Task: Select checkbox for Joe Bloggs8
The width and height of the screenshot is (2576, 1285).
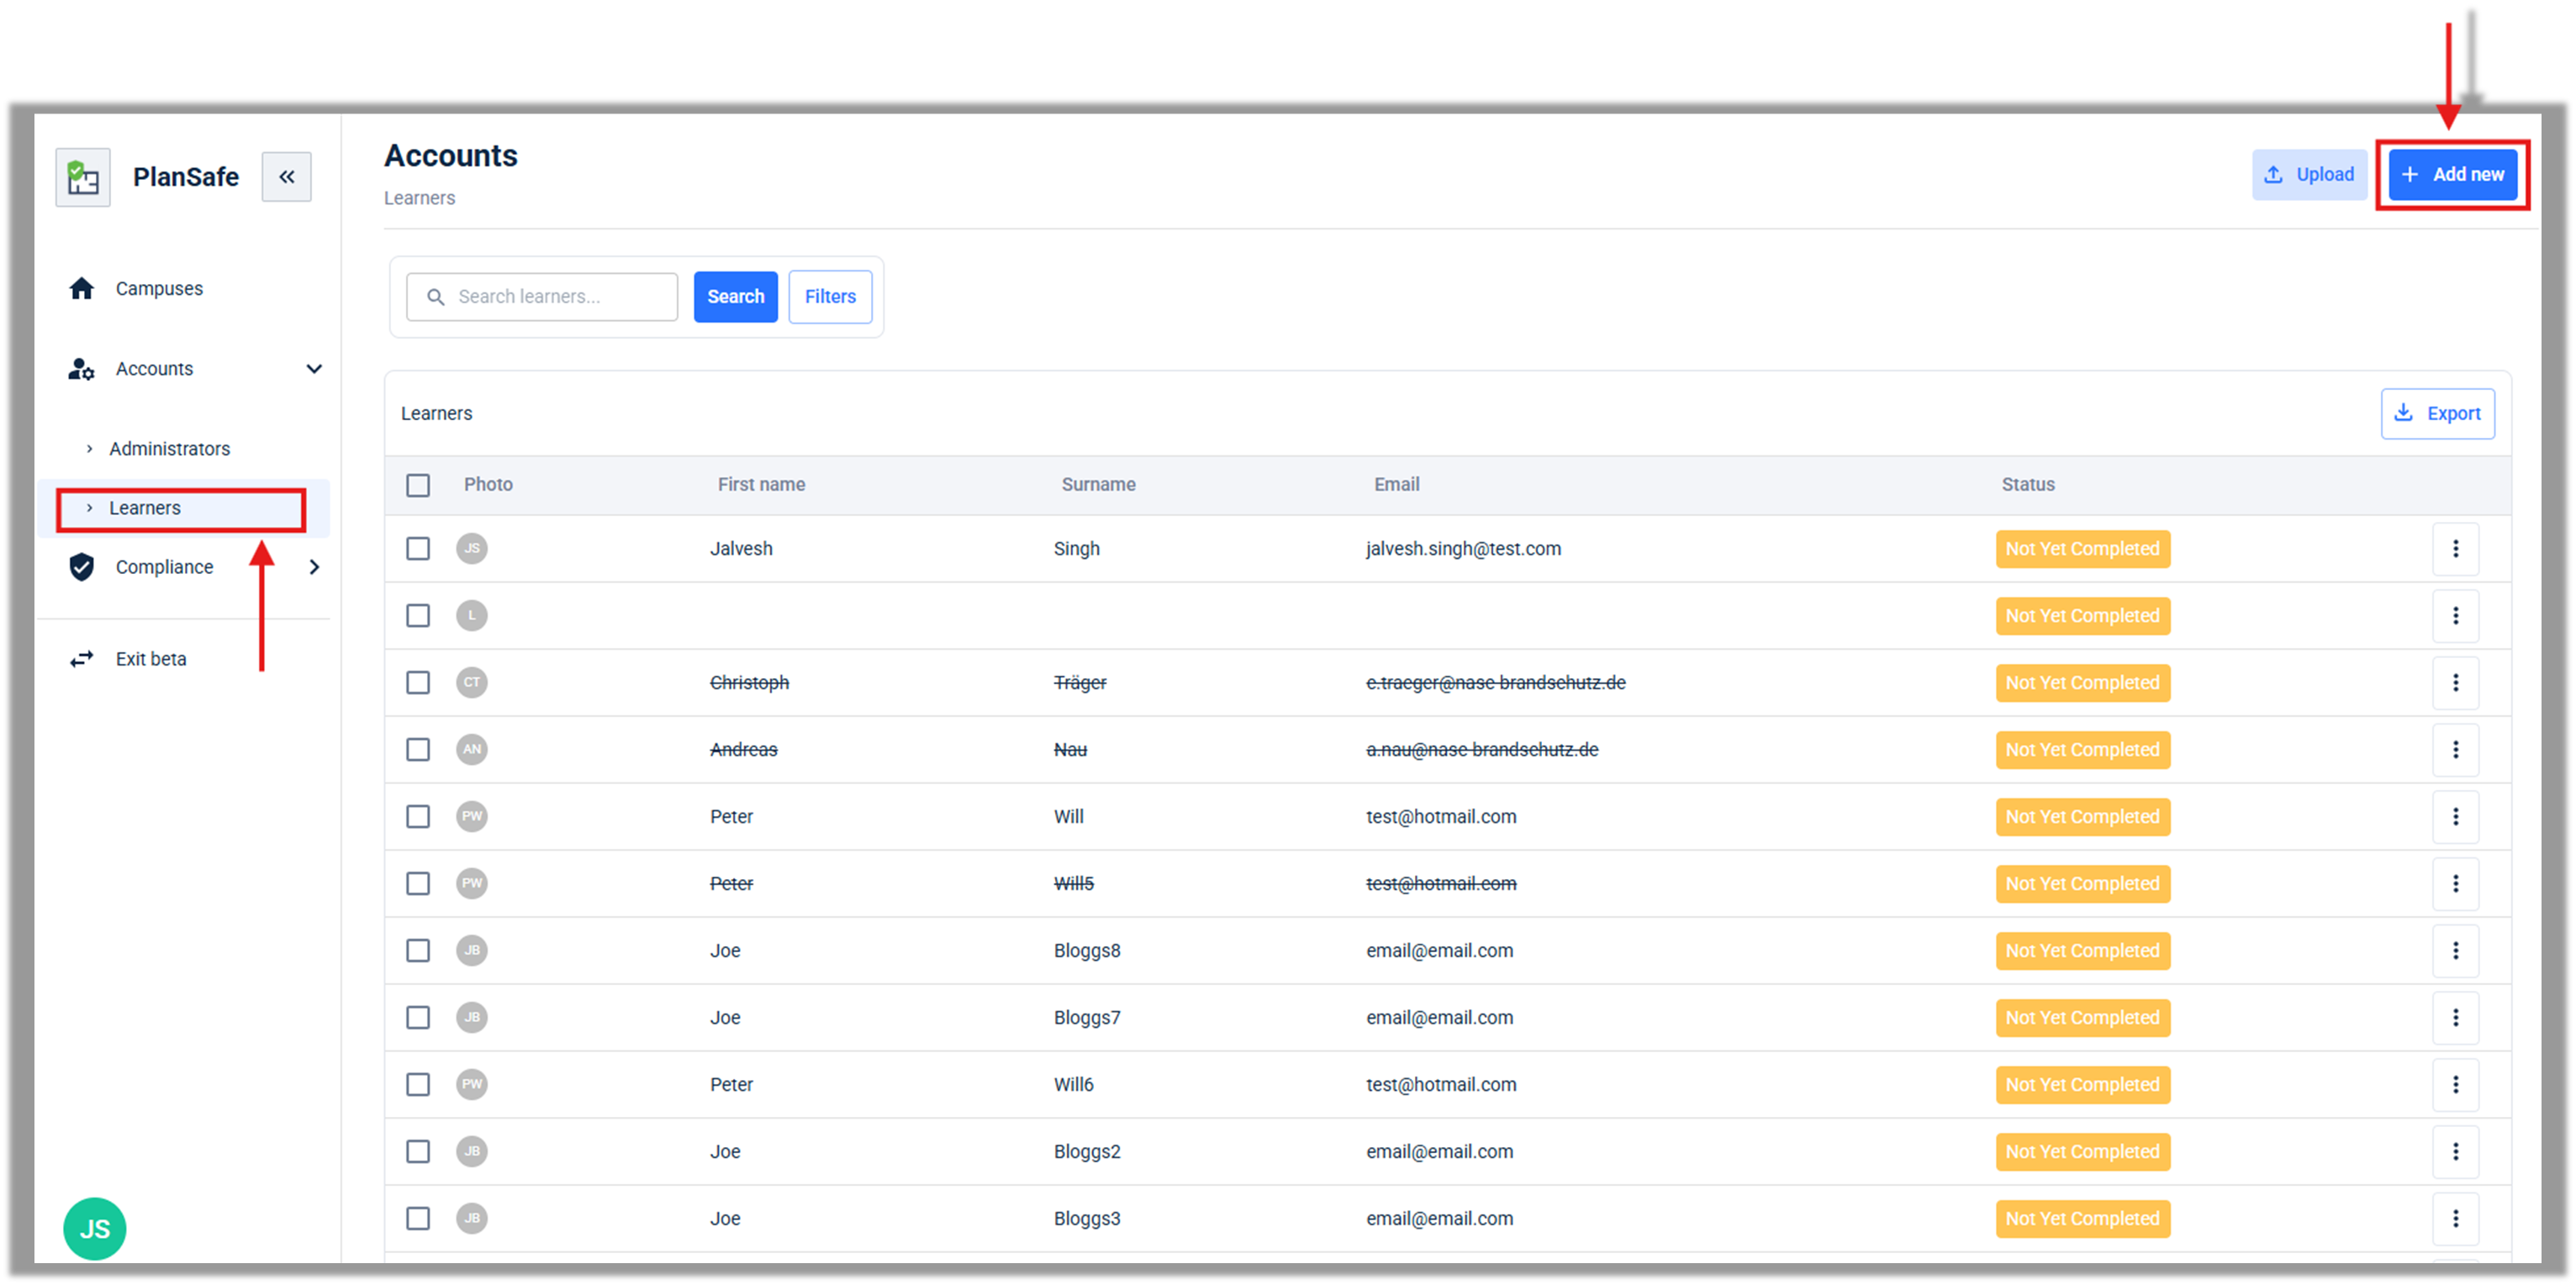Action: pyautogui.click(x=418, y=951)
